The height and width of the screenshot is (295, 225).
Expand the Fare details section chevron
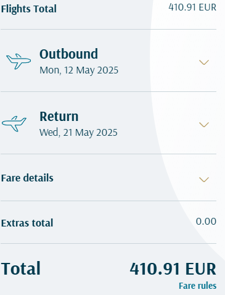(204, 180)
